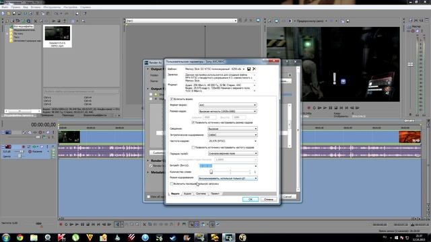Stop preview in Project Media toolbar
The image size is (431, 242).
(x=59, y=21)
